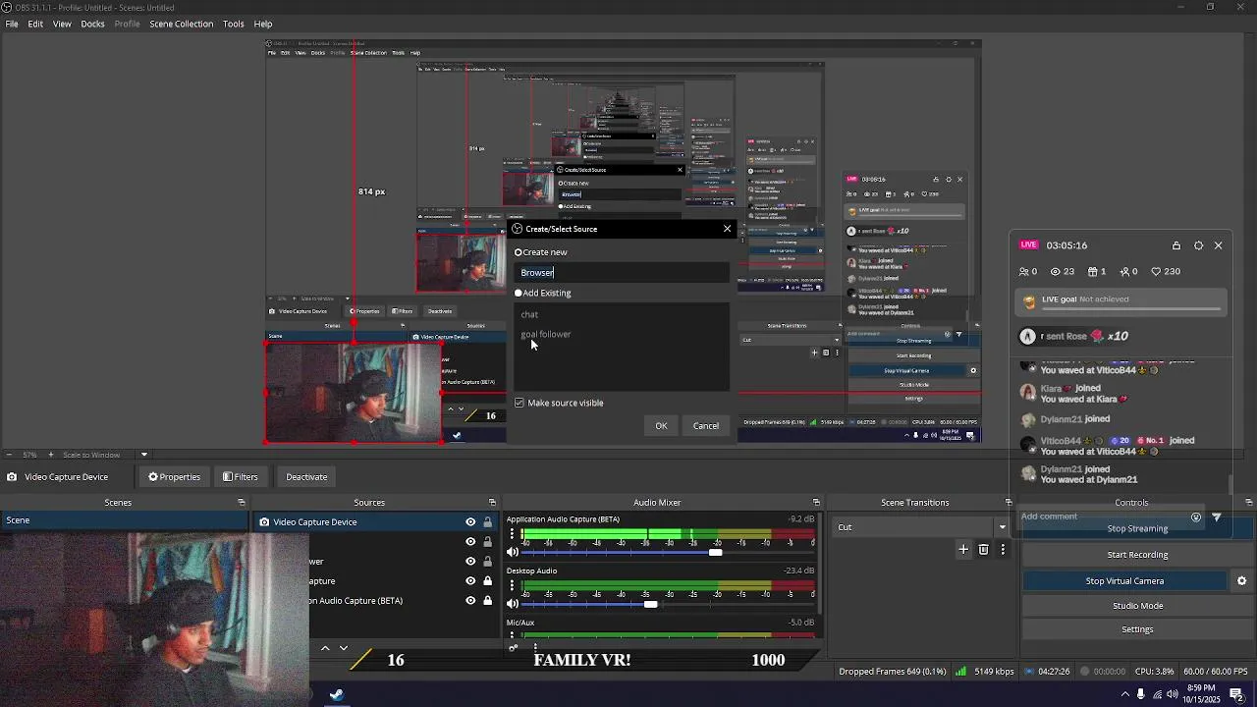Click the Deactivate button
The image size is (1257, 707).
[306, 477]
